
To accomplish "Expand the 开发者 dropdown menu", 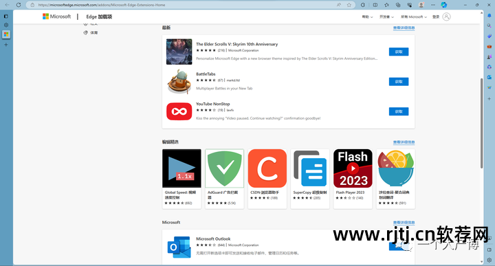I will pyautogui.click(x=386, y=16).
